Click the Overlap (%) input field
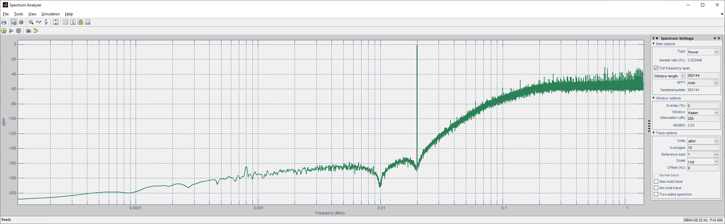725x224 pixels. (703, 106)
